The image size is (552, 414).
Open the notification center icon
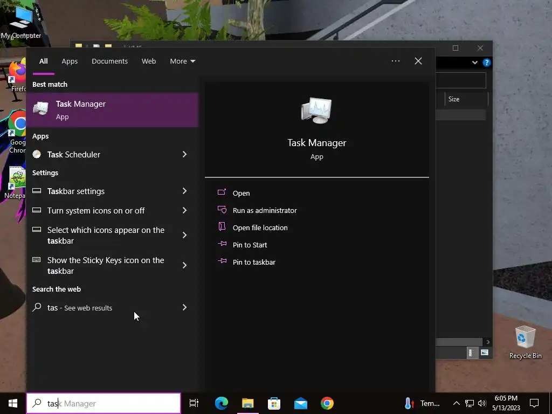(x=534, y=403)
